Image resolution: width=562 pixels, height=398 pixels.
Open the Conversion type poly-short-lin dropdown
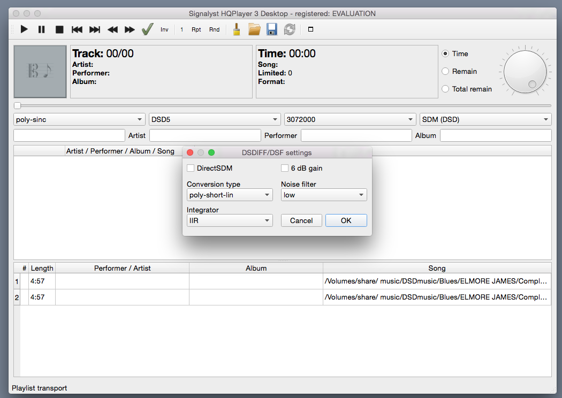pos(230,195)
